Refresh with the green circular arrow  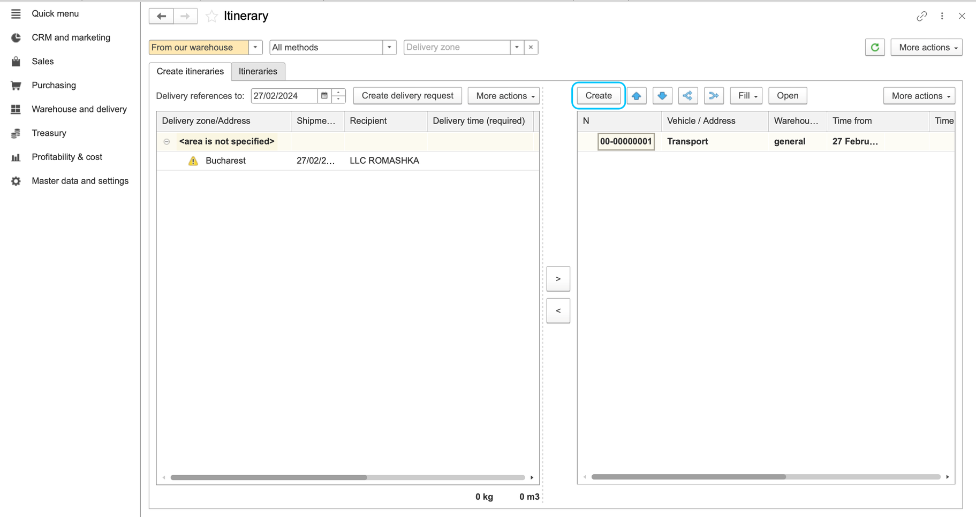point(875,47)
